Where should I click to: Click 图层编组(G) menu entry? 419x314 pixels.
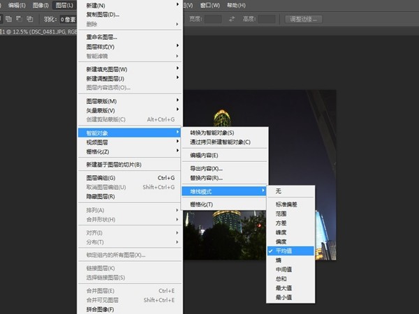101,178
